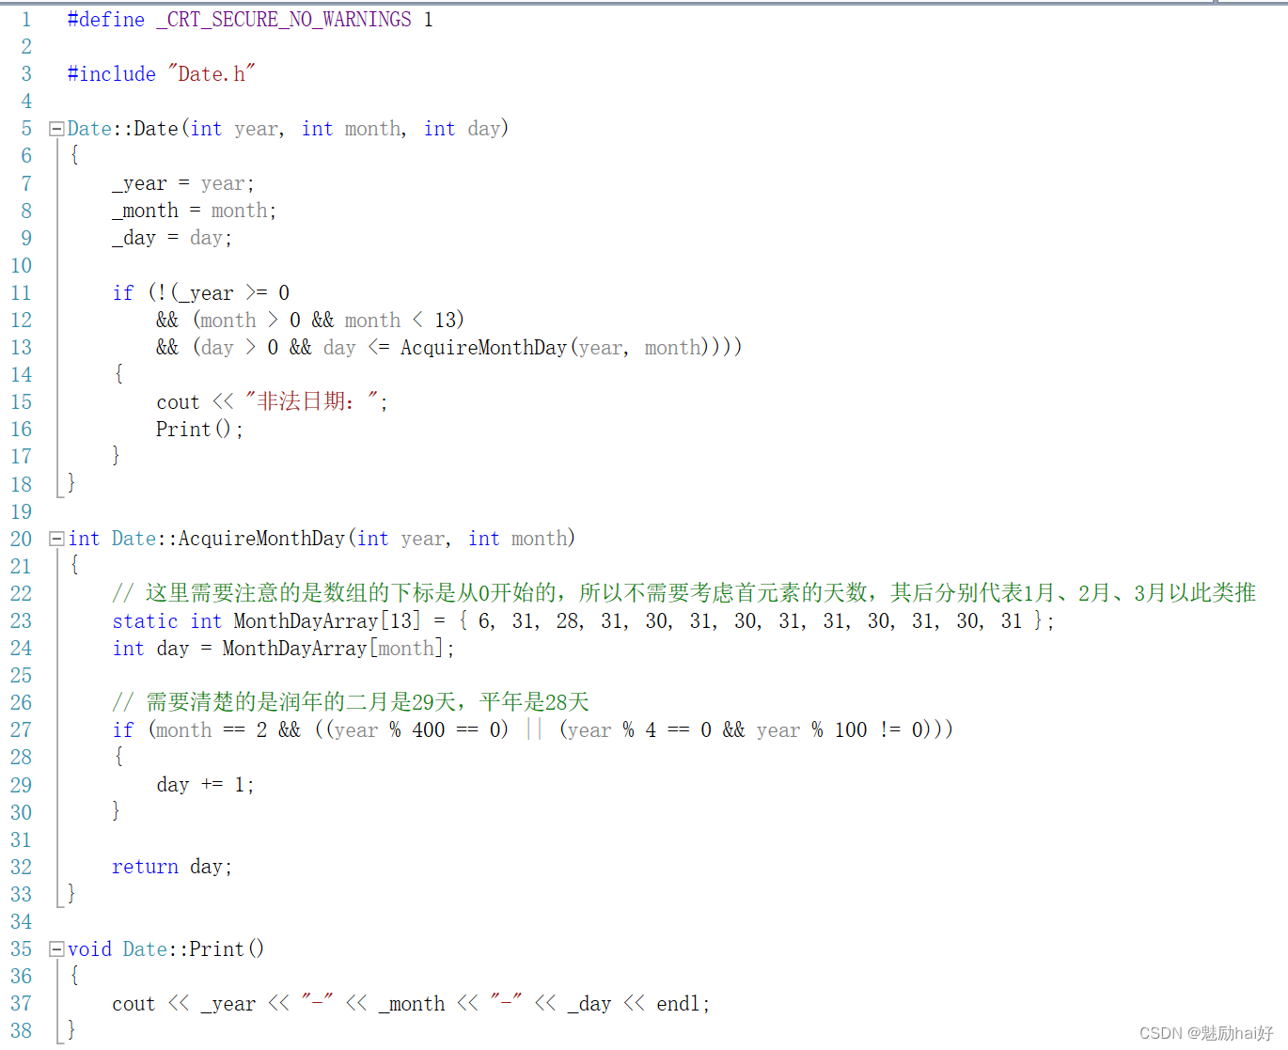Collapse the Date::Print function fold box

[x=56, y=949]
